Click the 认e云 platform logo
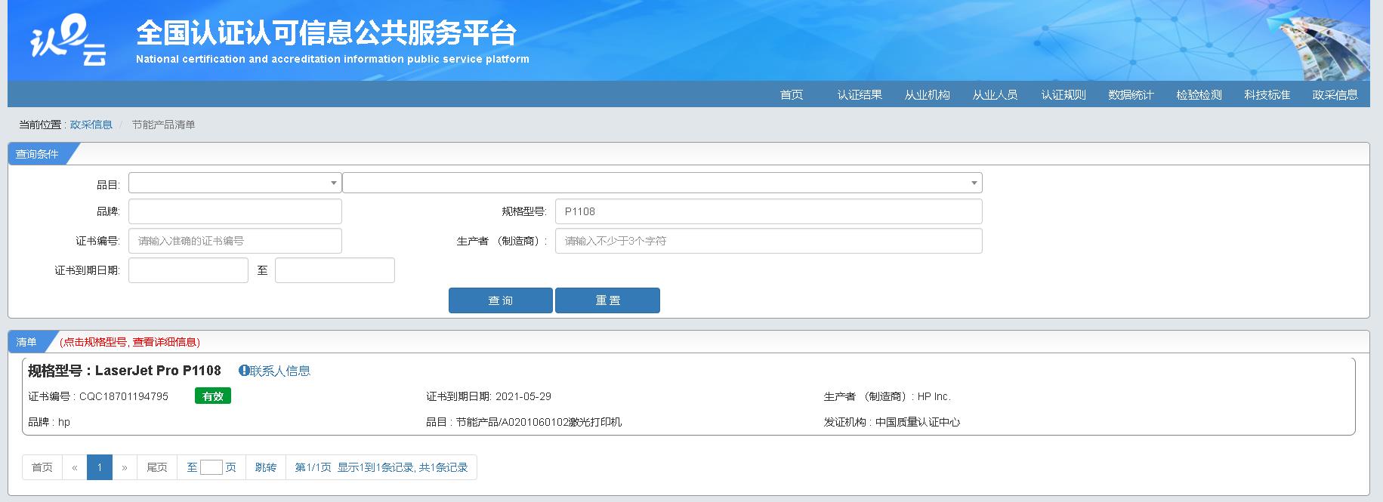The width and height of the screenshot is (1383, 502). coord(68,42)
